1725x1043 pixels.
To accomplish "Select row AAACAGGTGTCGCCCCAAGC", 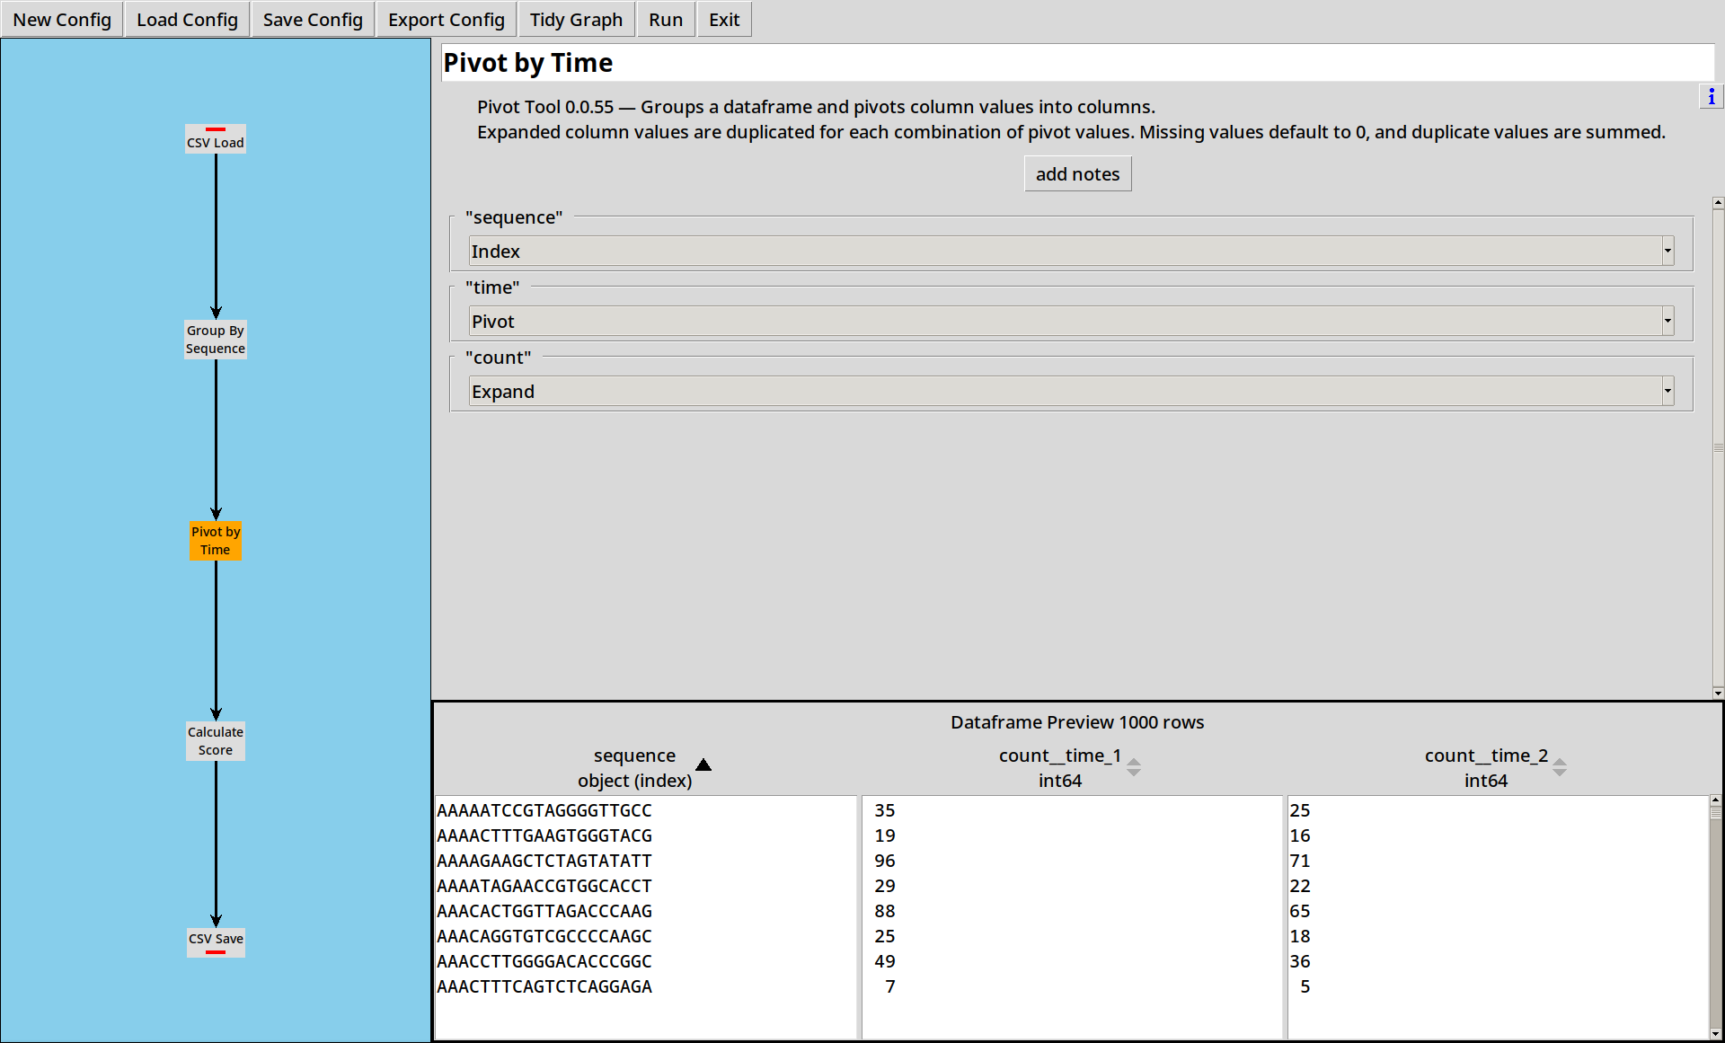I will coord(544,936).
